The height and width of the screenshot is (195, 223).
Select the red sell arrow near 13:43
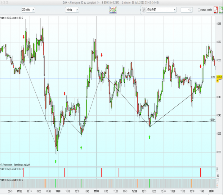pyautogui.click(x=200, y=66)
